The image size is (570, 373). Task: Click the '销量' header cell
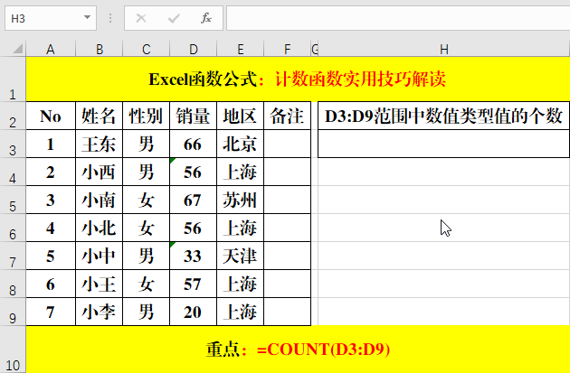click(x=193, y=116)
